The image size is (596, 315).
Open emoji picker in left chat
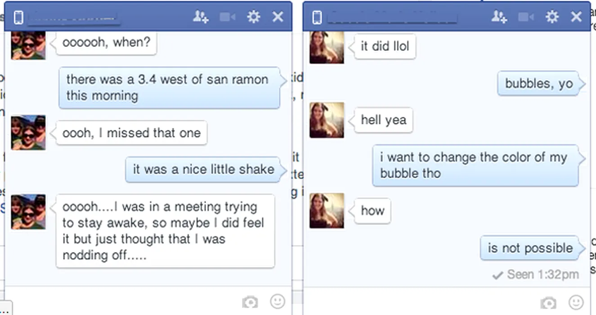[x=278, y=301]
